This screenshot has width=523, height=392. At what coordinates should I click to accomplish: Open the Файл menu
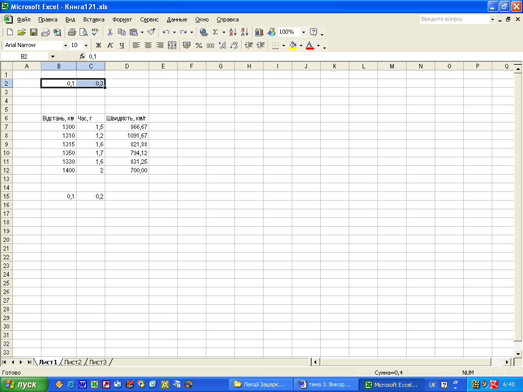(x=23, y=19)
